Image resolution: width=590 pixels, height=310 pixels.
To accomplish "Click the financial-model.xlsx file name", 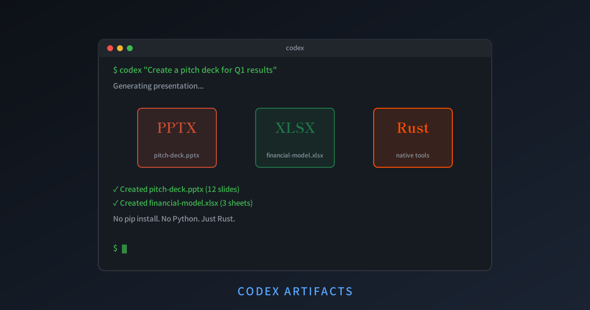I will [295, 155].
